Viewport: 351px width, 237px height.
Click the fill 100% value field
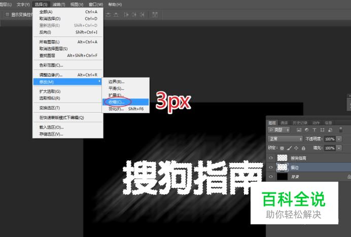330,148
